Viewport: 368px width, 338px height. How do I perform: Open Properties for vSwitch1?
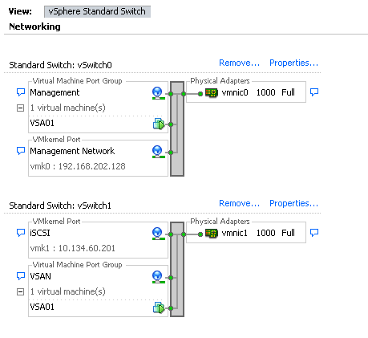pos(293,203)
